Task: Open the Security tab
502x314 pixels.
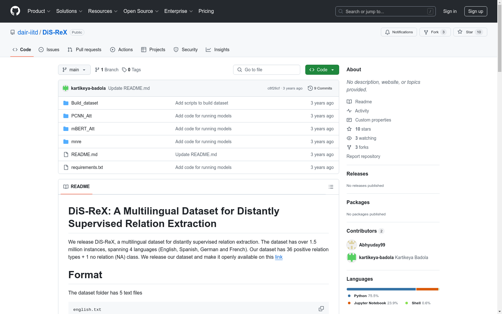Action: (x=186, y=50)
